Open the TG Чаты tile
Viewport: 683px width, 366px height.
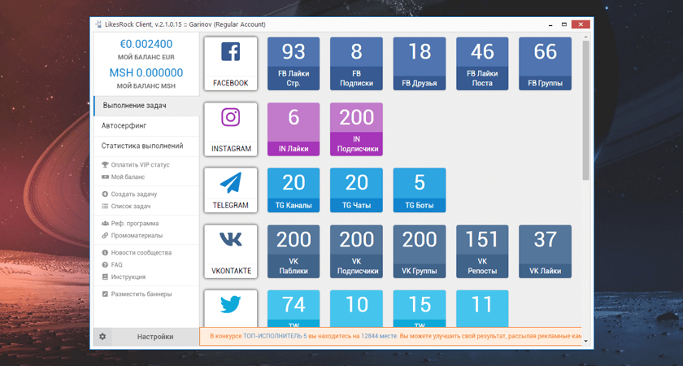[356, 190]
